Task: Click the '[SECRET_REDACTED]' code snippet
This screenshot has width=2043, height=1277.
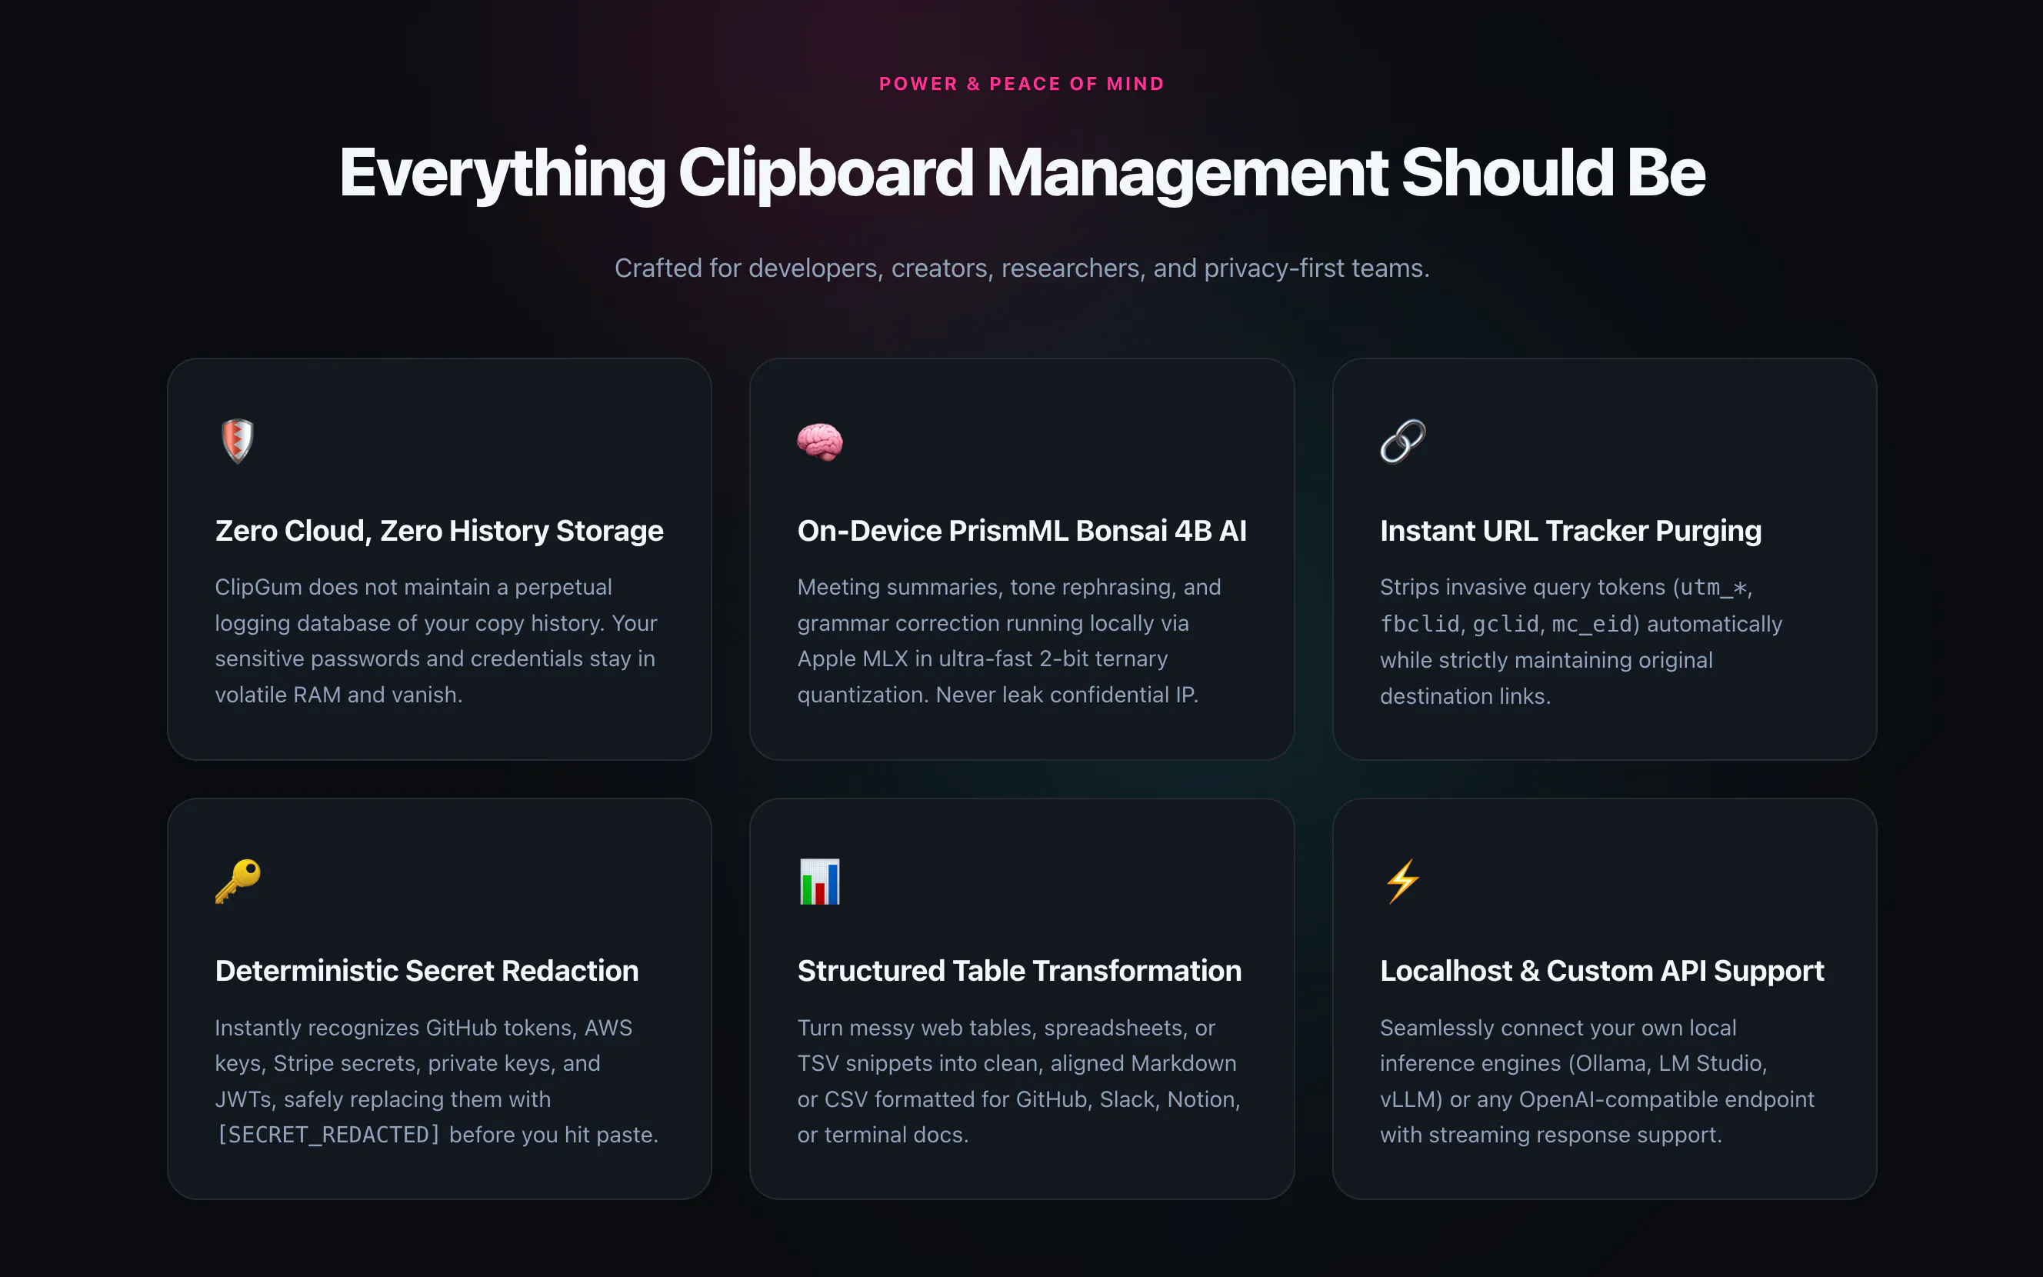Action: click(328, 1134)
